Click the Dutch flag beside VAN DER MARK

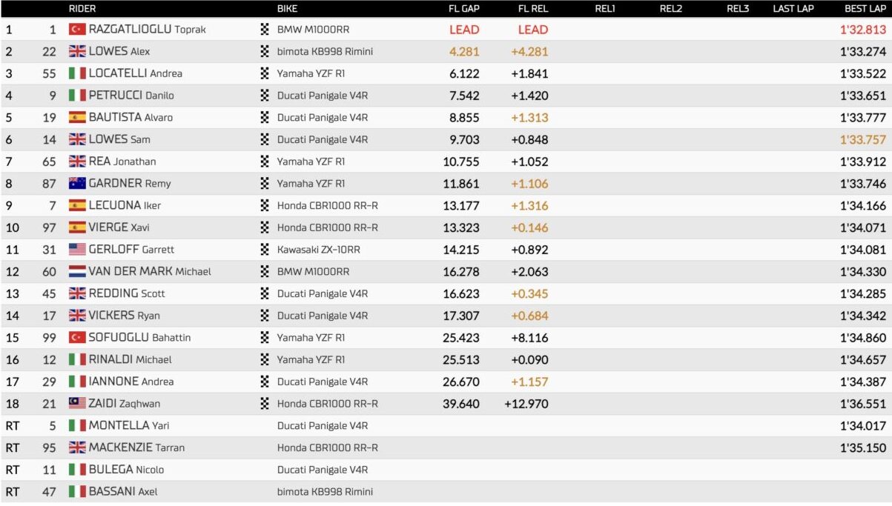pyautogui.click(x=77, y=272)
